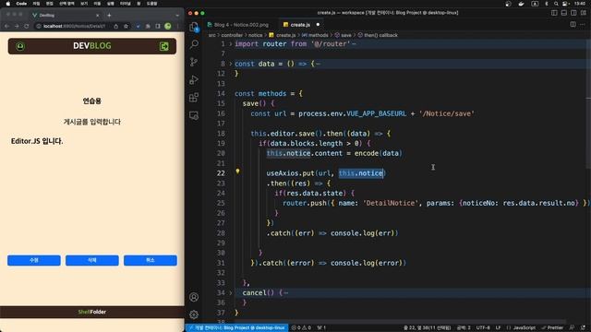Image resolution: width=591 pixels, height=332 pixels.
Task: Click line number 25 in the gutter
Action: (x=221, y=203)
